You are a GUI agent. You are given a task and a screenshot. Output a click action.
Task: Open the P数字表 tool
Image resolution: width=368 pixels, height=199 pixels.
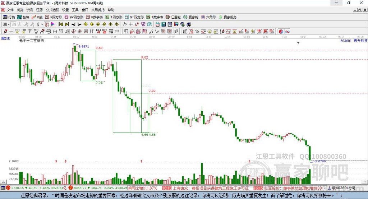(x=95, y=17)
